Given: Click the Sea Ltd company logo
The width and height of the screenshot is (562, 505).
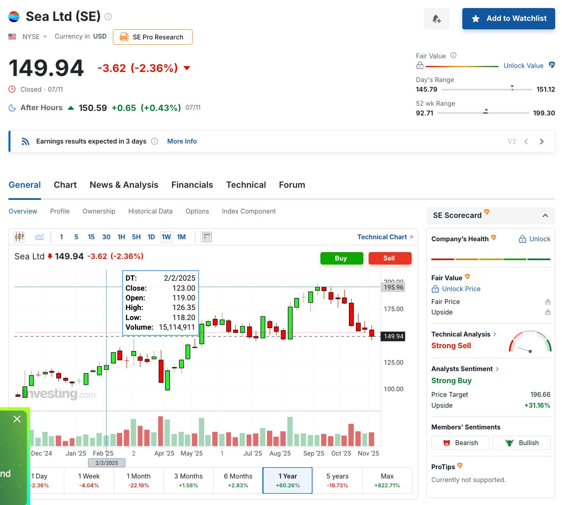Looking at the screenshot, I should coord(14,16).
